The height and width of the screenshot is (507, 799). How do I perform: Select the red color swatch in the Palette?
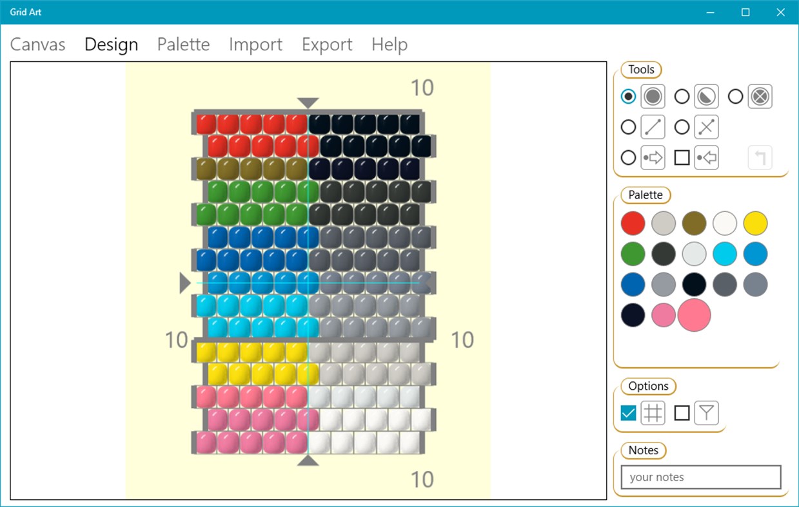point(633,224)
